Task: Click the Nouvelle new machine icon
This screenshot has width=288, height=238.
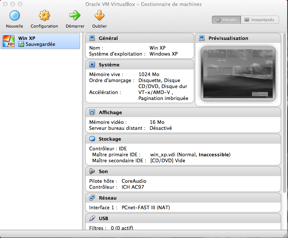Action: click(15, 15)
